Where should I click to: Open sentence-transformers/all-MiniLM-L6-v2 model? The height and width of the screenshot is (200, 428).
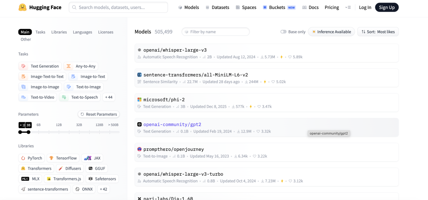[x=266, y=78]
